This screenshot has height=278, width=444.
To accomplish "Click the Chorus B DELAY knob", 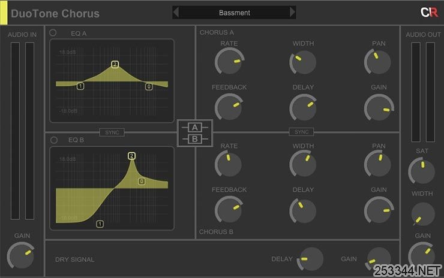I will point(303,211).
